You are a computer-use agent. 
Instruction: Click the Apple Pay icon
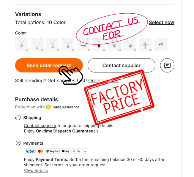tap(65, 151)
